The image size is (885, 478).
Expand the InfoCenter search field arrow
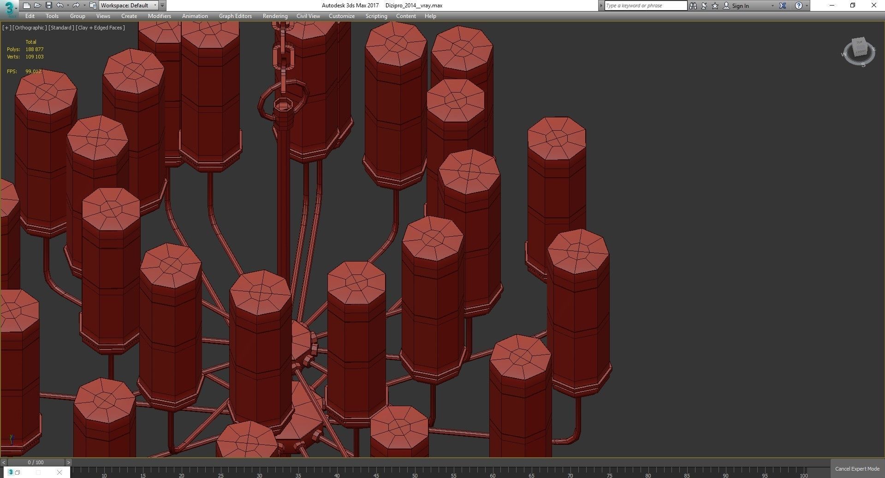pyautogui.click(x=601, y=6)
